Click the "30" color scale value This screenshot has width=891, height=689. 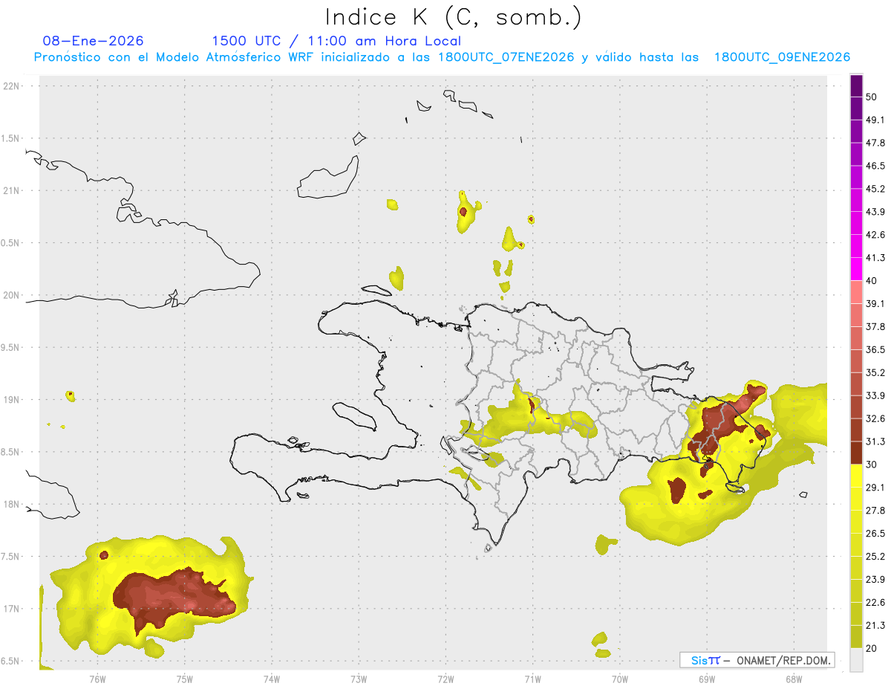pyautogui.click(x=872, y=465)
